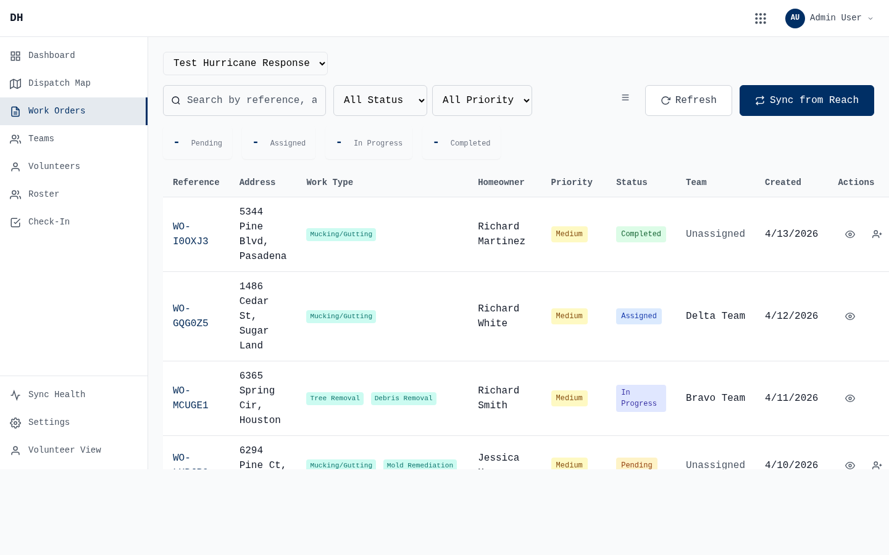The image size is (889, 555).
Task: Click the AU avatar badge
Action: click(x=795, y=18)
